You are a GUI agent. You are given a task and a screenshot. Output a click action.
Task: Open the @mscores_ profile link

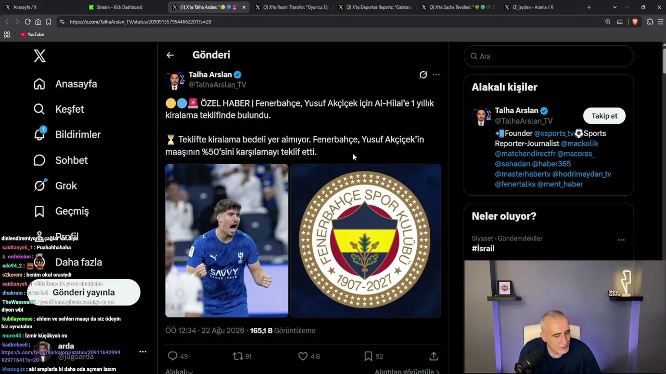(576, 154)
